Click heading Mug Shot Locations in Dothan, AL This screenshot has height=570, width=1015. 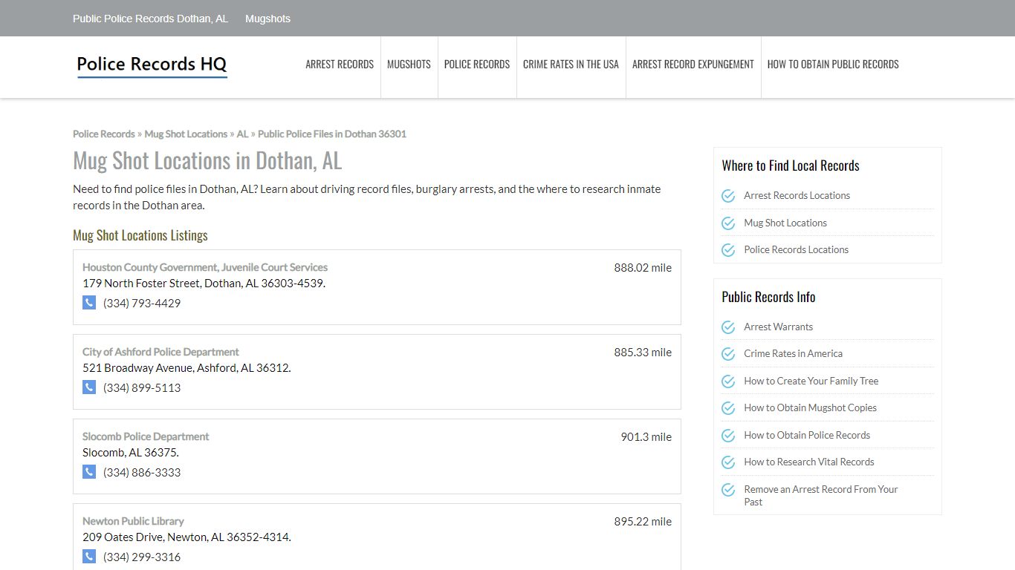(x=207, y=161)
